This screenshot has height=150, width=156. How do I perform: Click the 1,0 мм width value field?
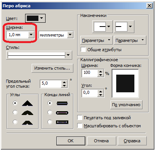pyautogui.click(x=17, y=35)
